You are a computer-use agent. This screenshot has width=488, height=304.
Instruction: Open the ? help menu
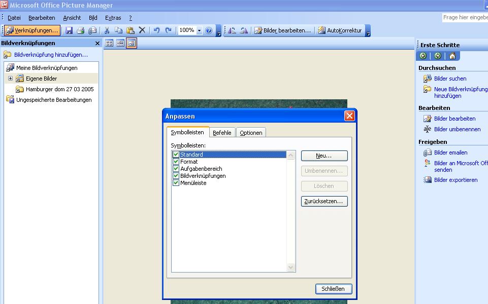[131, 18]
